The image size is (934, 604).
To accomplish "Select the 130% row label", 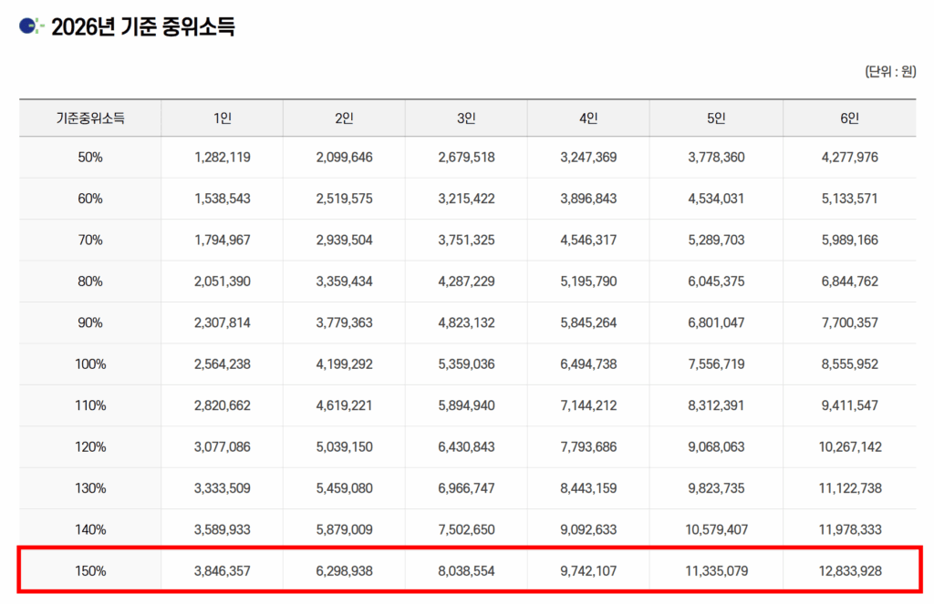I will [x=90, y=488].
